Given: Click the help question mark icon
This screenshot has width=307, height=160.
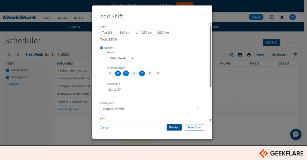Looking at the screenshot, I should point(271,17).
